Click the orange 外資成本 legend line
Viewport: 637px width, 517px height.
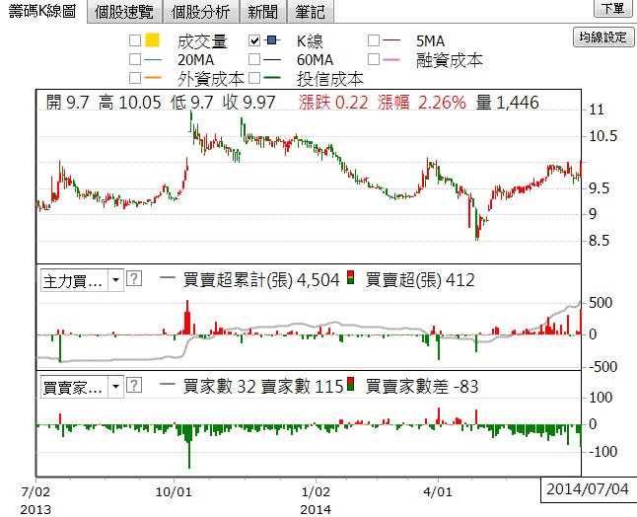click(153, 78)
